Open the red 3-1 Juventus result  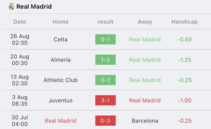click(106, 100)
